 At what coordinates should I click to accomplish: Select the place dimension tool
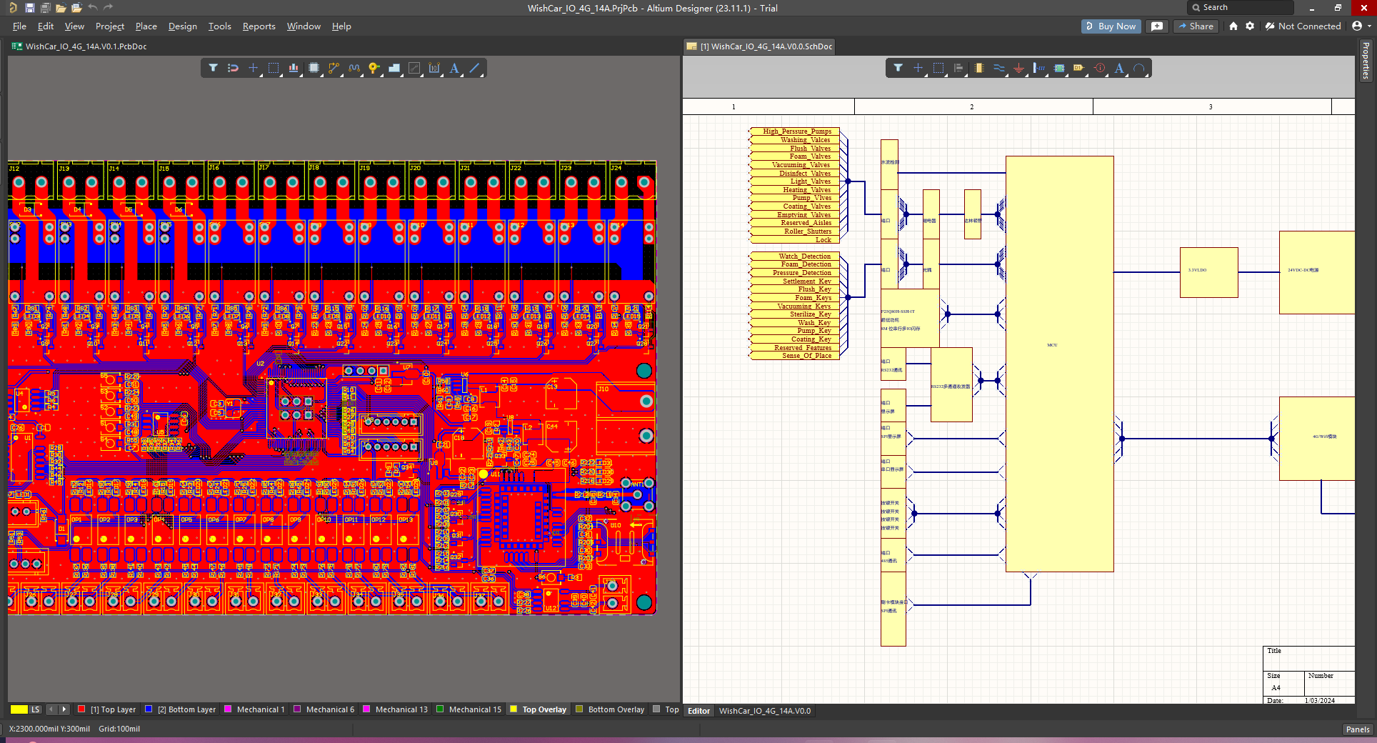(434, 69)
